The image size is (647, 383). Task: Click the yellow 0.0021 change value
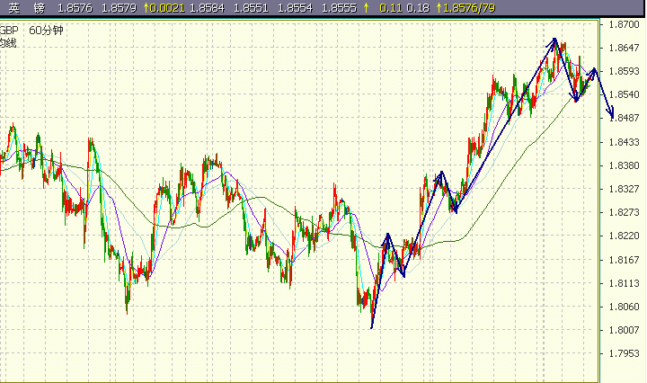click(167, 8)
